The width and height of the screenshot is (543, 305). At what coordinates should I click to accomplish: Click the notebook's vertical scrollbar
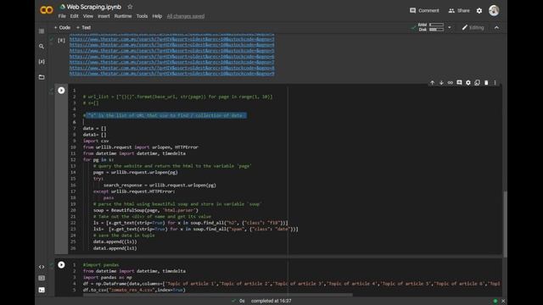tap(505, 224)
